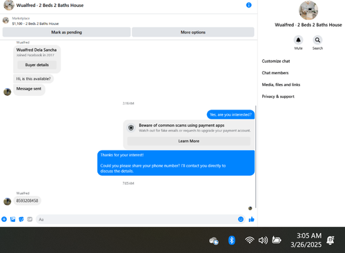This screenshot has width=345, height=253.
Task: Click the 8593208458 phone number message
Action: [27, 201]
